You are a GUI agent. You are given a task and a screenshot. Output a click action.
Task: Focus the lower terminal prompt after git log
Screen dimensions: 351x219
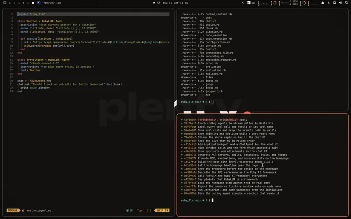click(x=197, y=200)
